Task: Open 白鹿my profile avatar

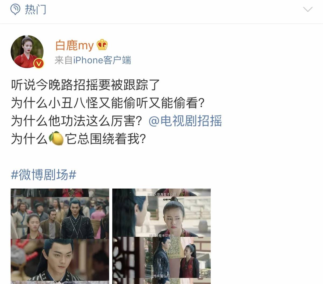Action: point(27,51)
